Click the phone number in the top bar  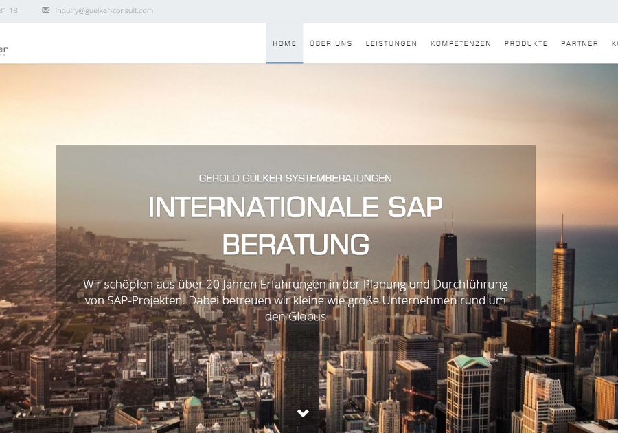pyautogui.click(x=8, y=10)
